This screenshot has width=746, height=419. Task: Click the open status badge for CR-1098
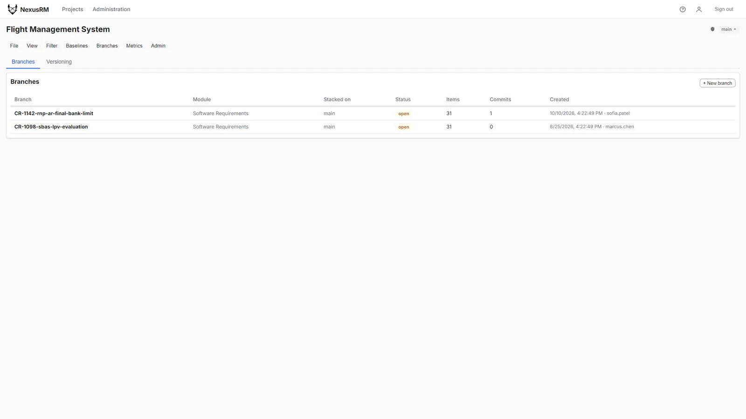(404, 127)
